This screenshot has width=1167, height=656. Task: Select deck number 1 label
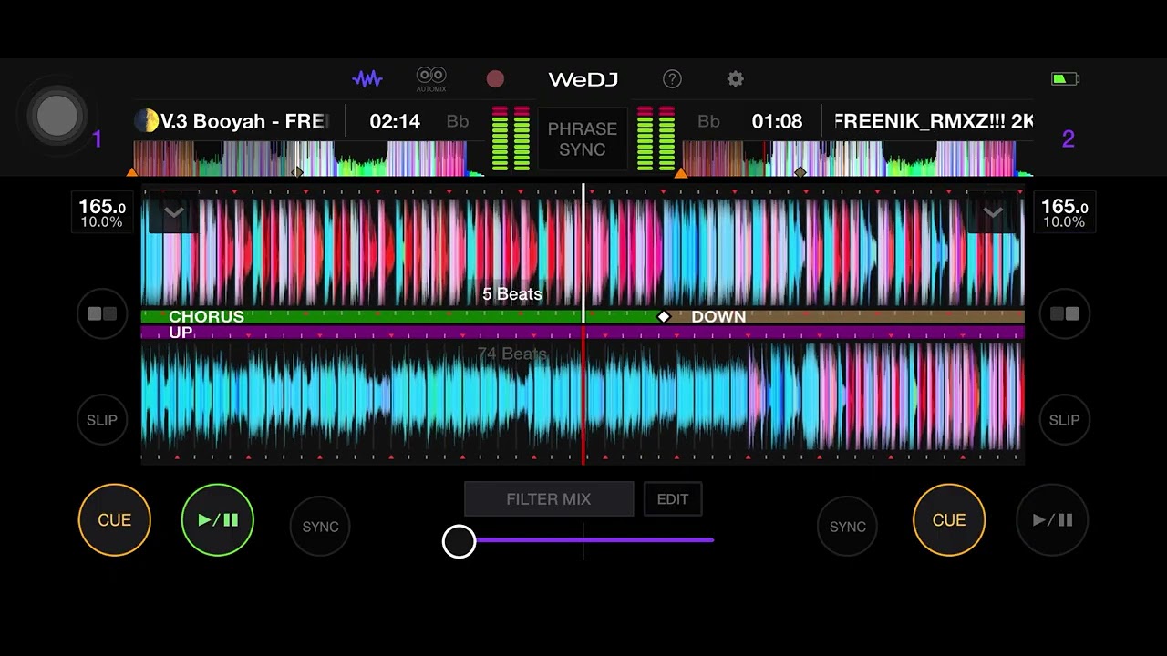tap(98, 139)
